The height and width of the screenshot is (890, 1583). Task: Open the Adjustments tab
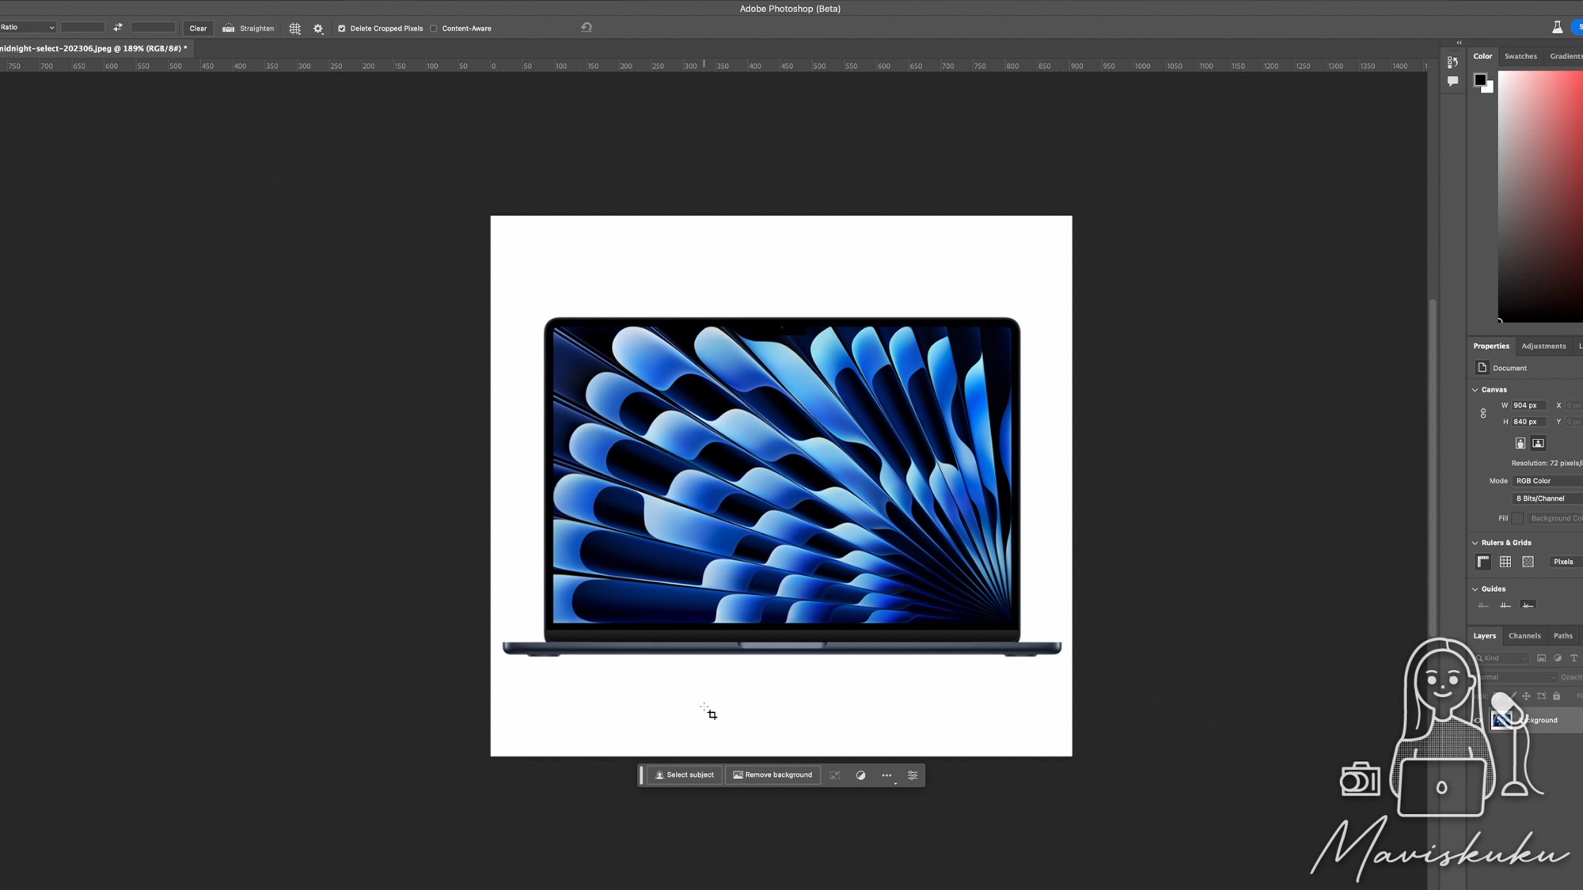[x=1543, y=346]
